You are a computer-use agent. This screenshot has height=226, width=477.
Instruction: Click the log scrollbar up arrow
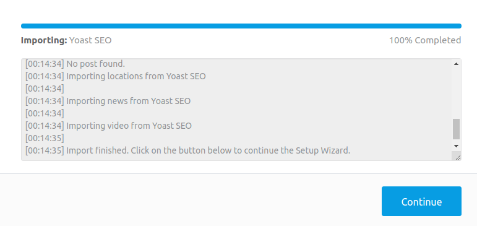456,64
